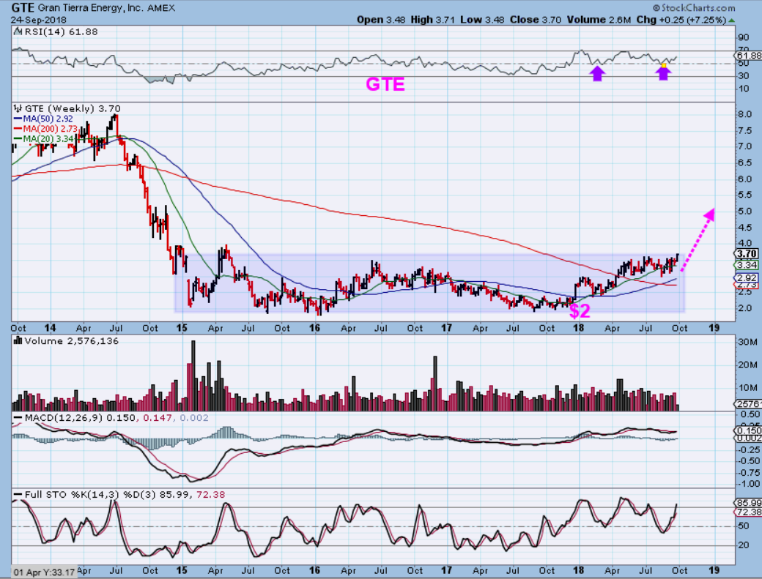Click the black line marker before MACD(12,26,9)
This screenshot has width=762, height=579.
click(18, 418)
